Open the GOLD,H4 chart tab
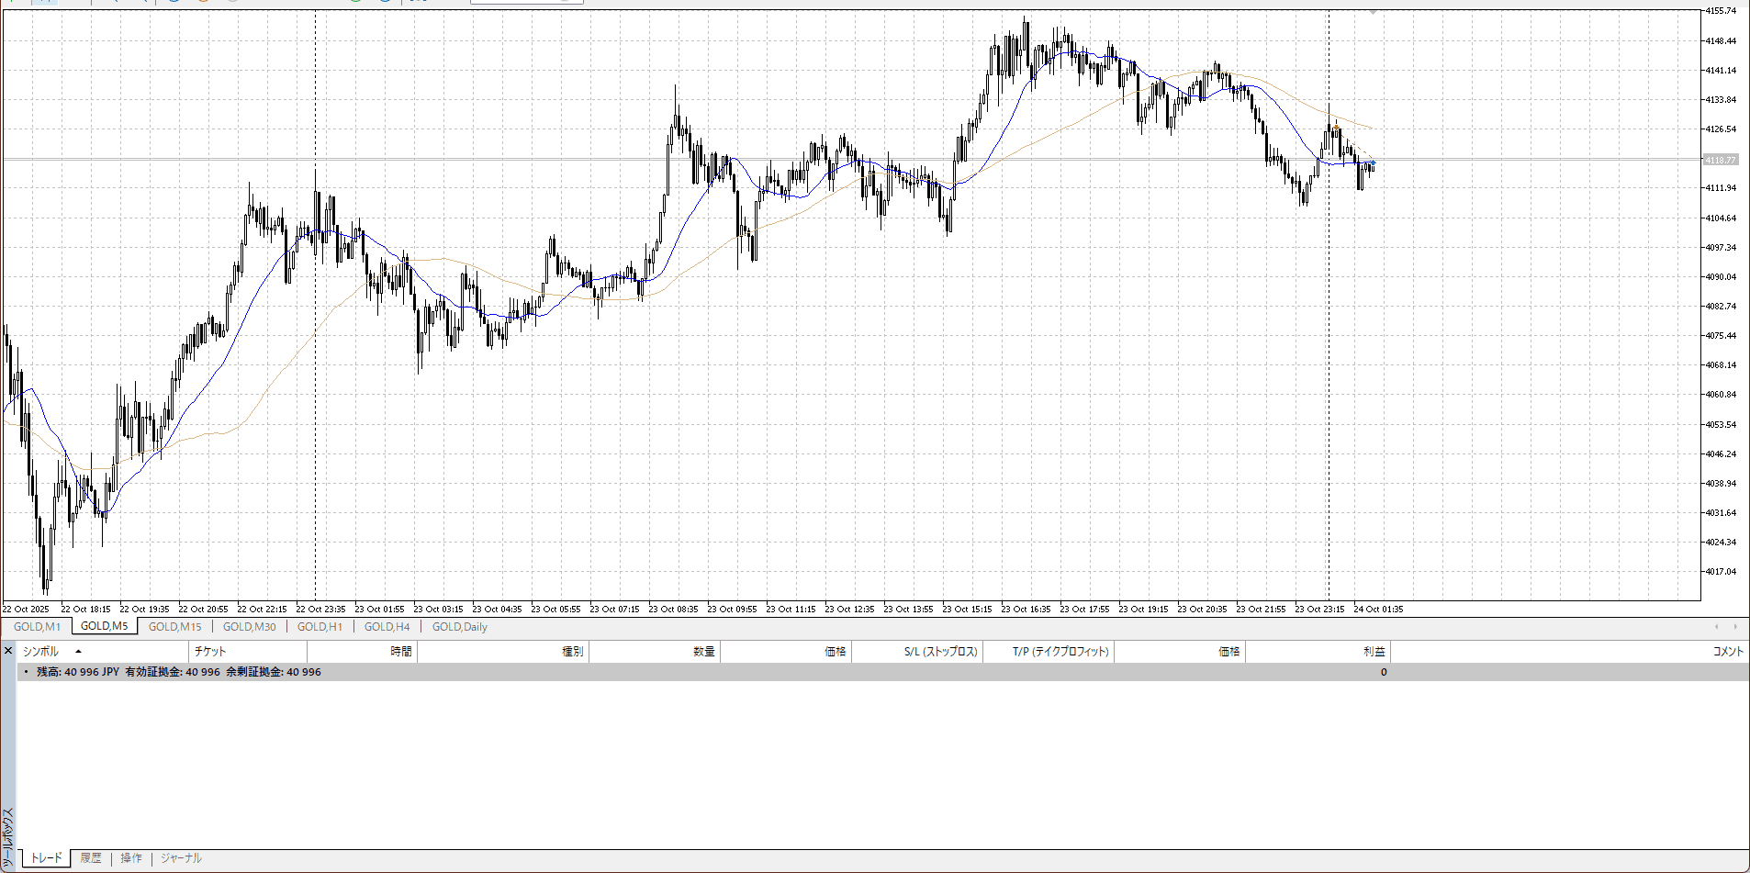This screenshot has height=873, width=1750. pos(387,627)
